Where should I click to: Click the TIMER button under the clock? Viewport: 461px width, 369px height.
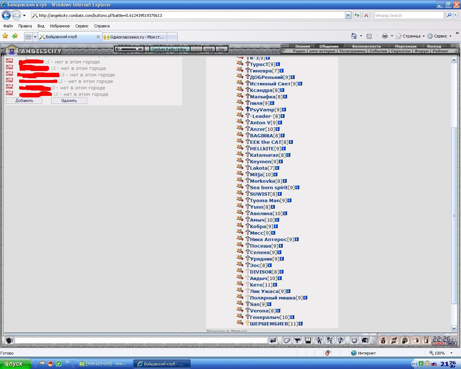coord(451,343)
